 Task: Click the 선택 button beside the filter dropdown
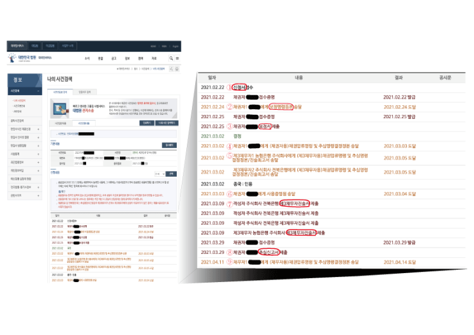[x=171, y=174]
